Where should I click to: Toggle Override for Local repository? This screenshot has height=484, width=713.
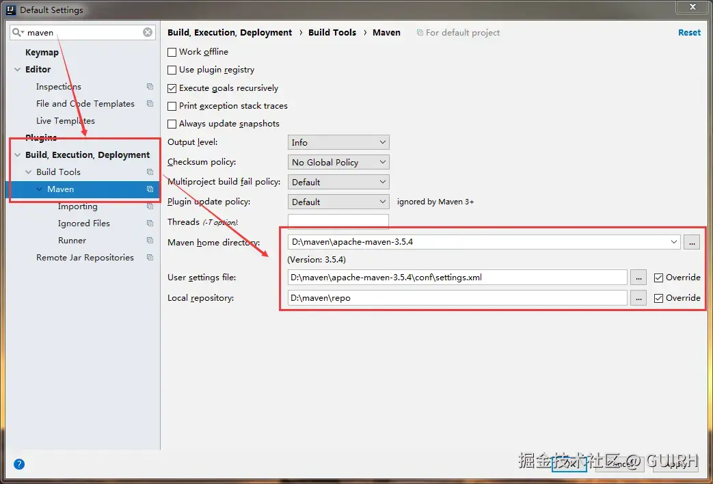(x=658, y=299)
